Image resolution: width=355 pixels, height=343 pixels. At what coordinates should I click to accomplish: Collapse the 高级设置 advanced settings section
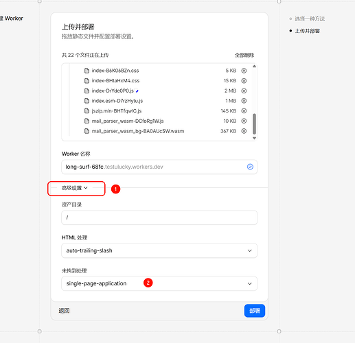click(75, 188)
